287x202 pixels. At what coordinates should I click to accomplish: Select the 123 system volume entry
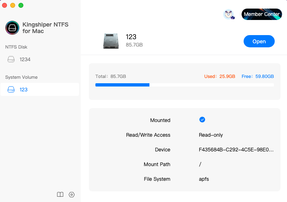pos(40,89)
